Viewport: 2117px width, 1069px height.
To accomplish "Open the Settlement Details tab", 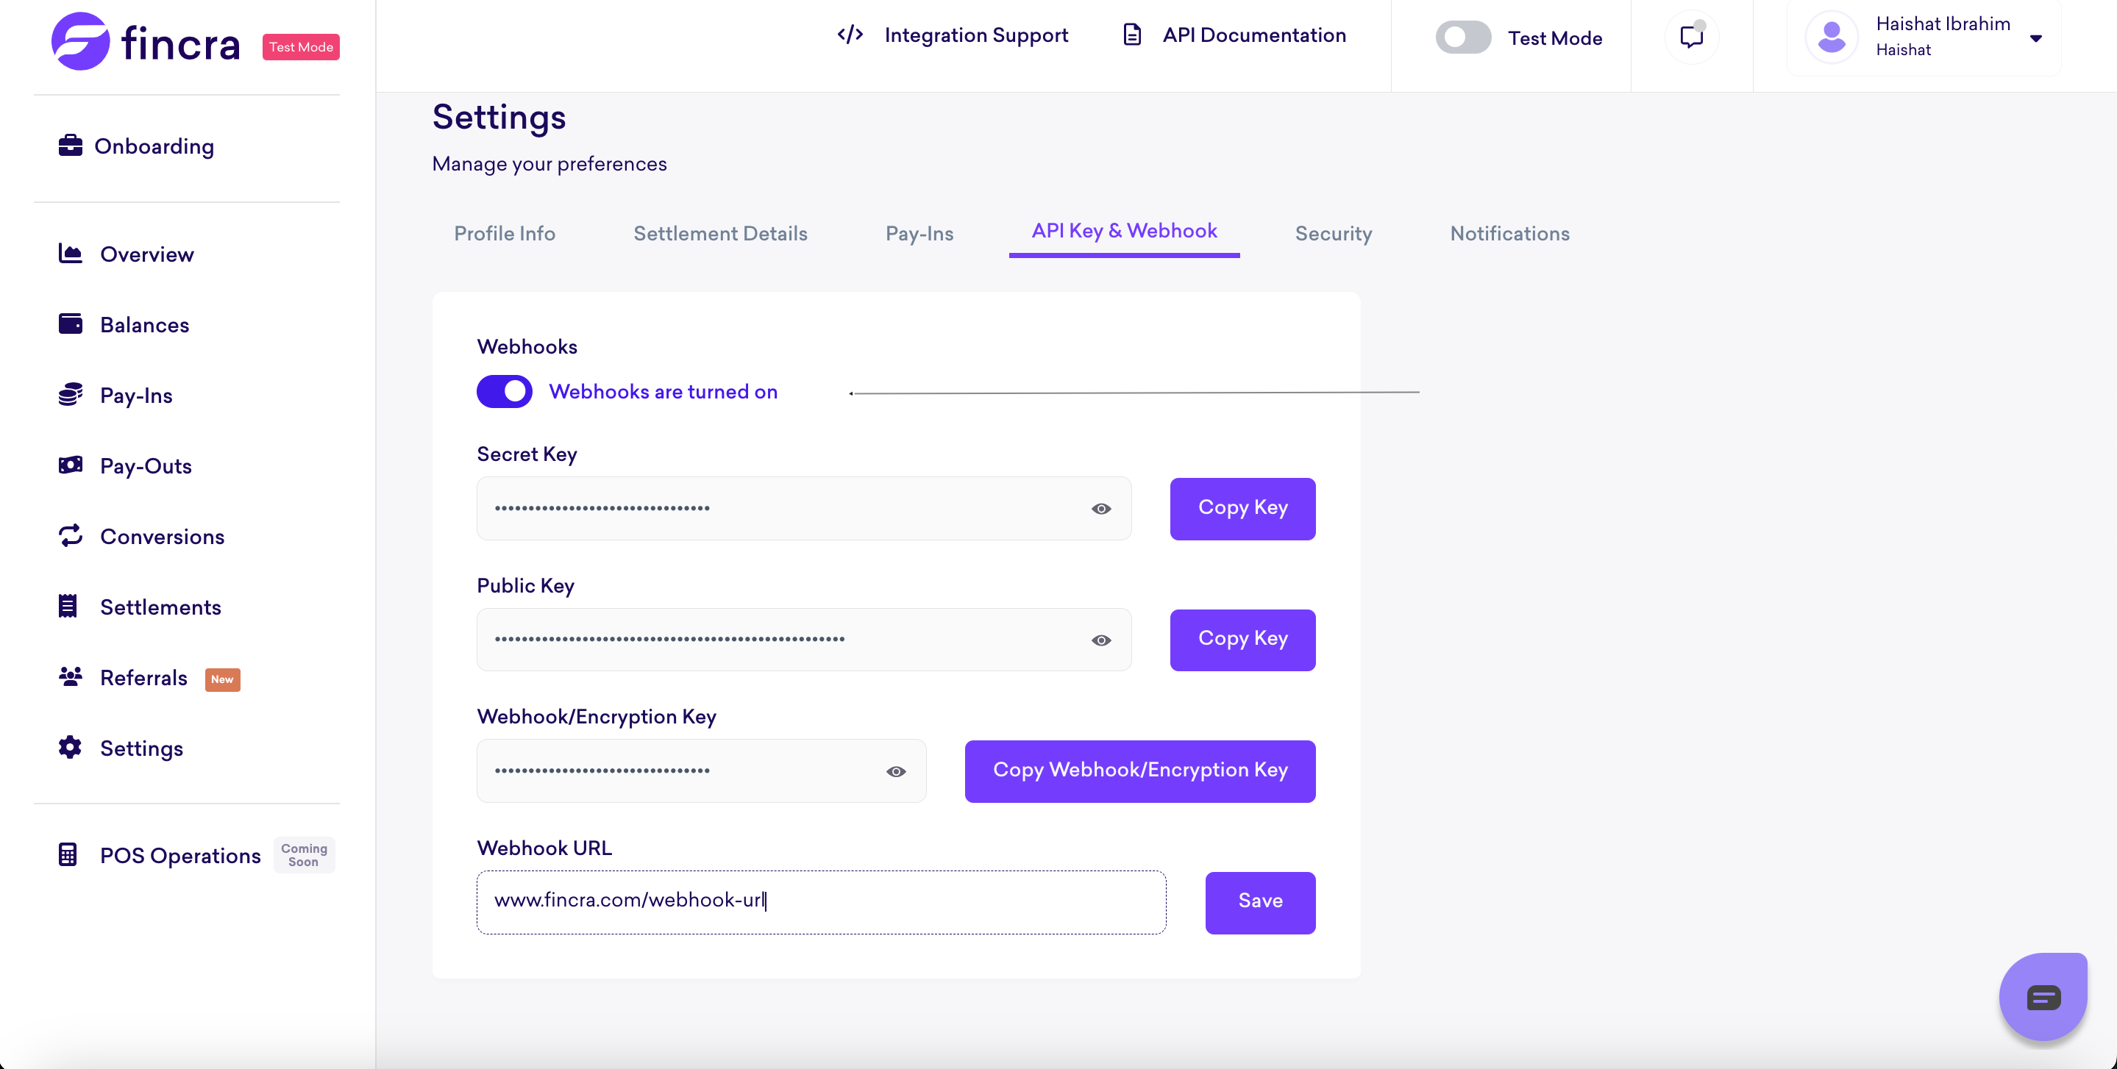I will (x=720, y=233).
